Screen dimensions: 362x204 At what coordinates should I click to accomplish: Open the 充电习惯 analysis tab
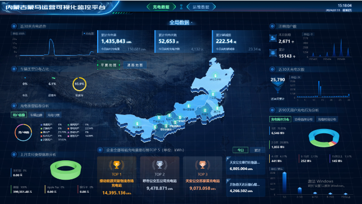53,115
